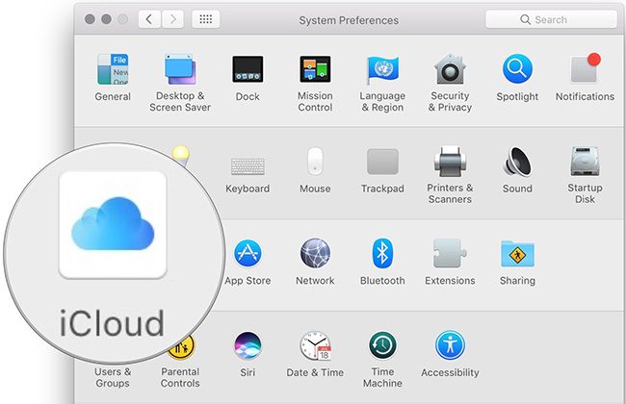Viewport: 626px width, 404px height.
Task: Open Siri preferences icon
Action: (248, 345)
